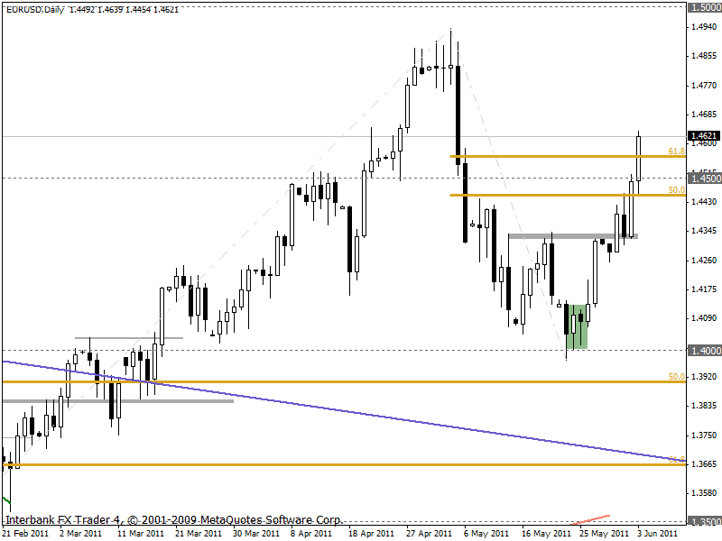Click the 61.8 Fibonacci label near 1.4600

pyautogui.click(x=676, y=151)
